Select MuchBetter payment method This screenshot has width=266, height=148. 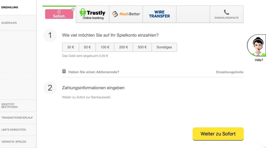point(126,14)
